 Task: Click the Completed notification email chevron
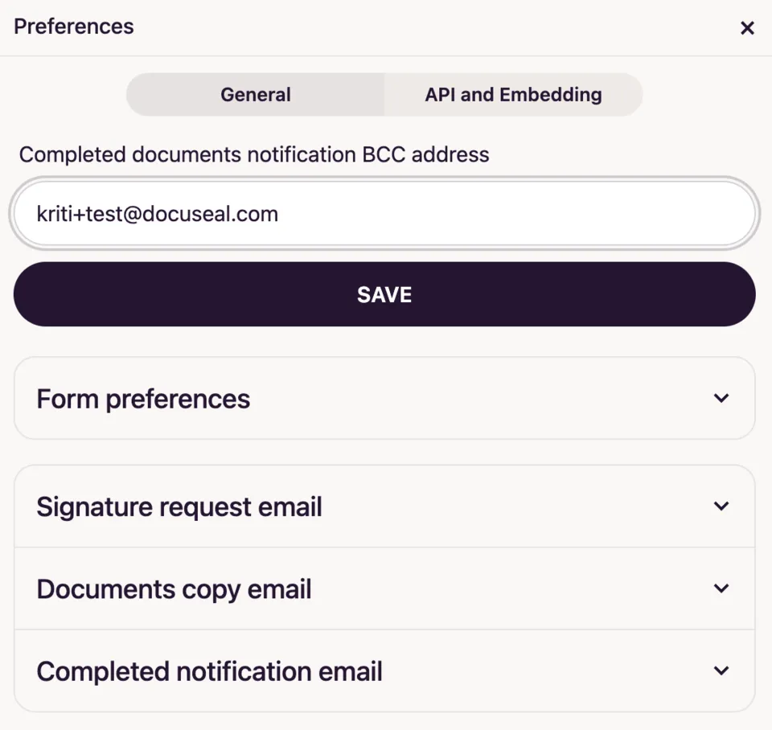point(721,671)
